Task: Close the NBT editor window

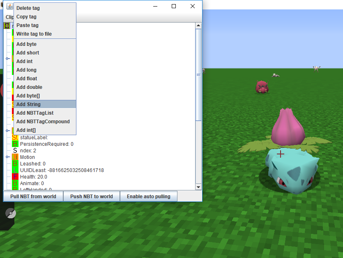Action: [x=193, y=6]
